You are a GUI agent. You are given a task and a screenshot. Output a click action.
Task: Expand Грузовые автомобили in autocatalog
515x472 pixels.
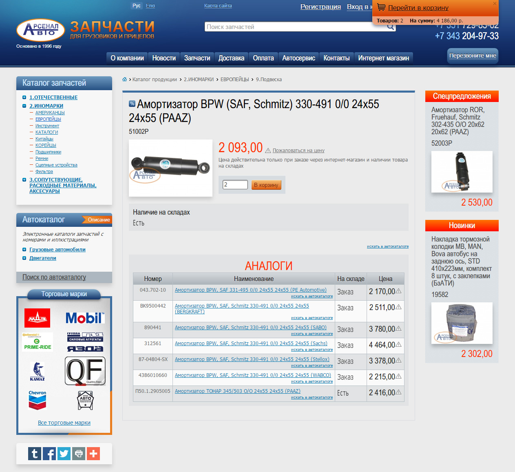(x=24, y=250)
